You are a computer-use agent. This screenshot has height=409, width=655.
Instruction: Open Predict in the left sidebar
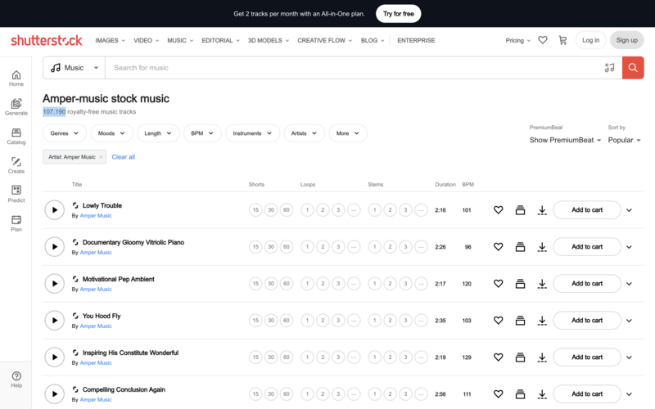[16, 195]
